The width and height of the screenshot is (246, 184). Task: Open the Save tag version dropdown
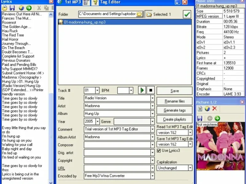[190, 144]
